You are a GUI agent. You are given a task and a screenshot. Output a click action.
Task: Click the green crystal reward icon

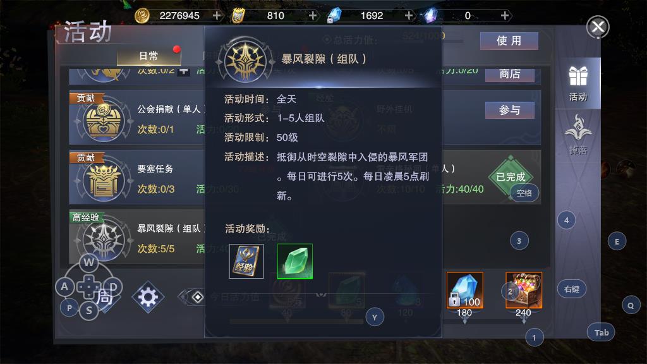point(295,261)
